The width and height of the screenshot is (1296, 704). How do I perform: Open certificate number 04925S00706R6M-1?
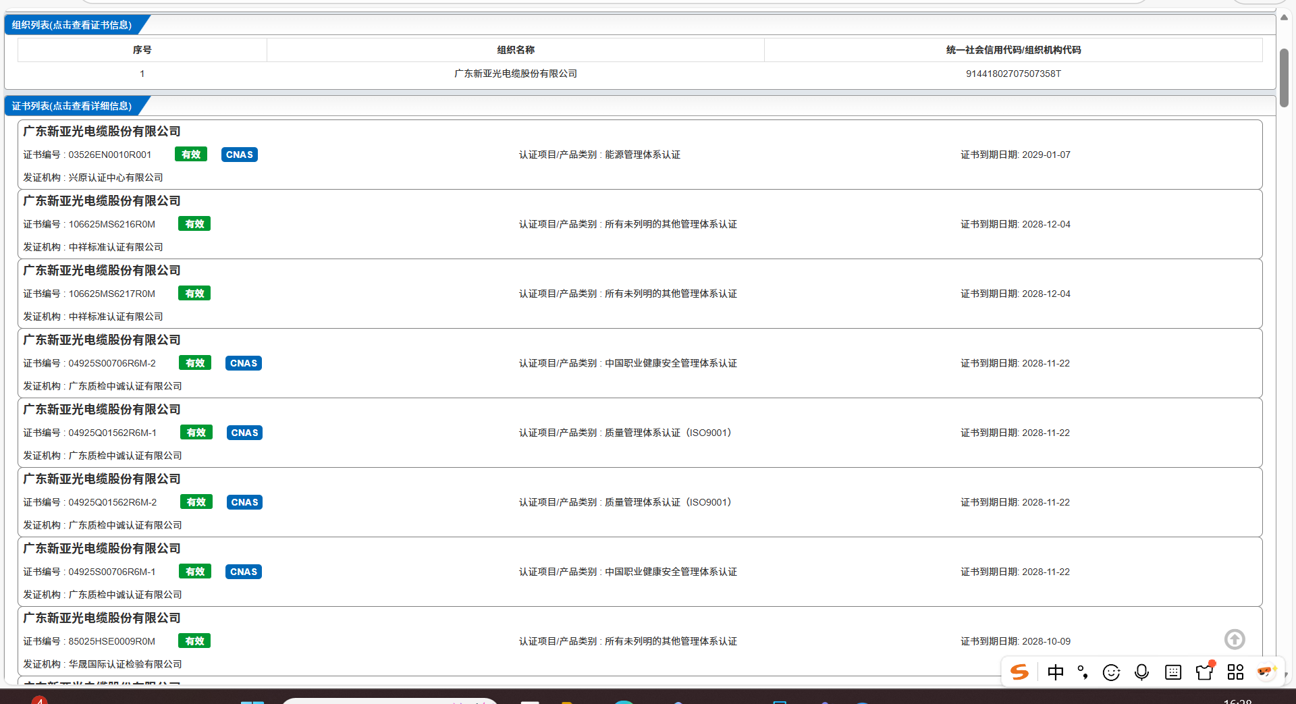pos(112,572)
